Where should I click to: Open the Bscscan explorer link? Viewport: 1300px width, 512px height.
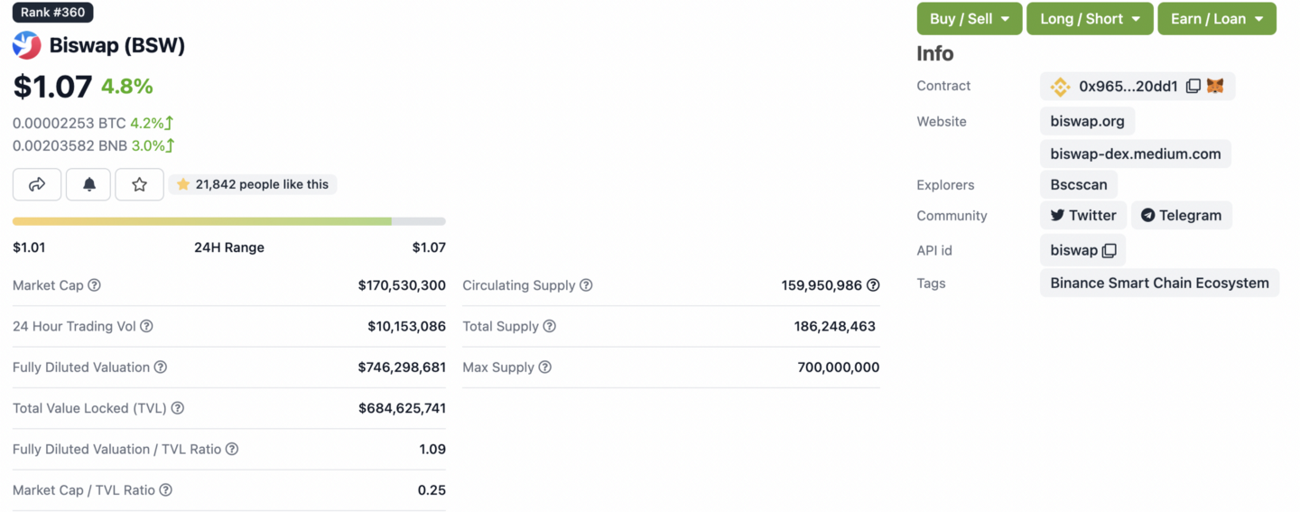[1079, 184]
